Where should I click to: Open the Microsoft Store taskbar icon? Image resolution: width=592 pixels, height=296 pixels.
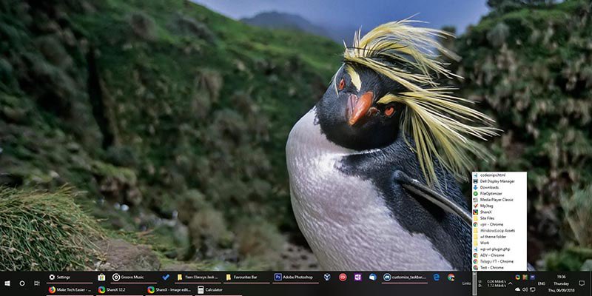(x=101, y=277)
